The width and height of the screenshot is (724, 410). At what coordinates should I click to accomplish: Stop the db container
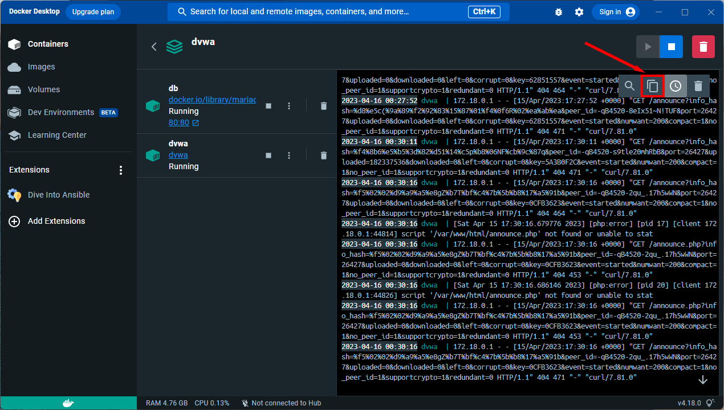click(x=268, y=105)
